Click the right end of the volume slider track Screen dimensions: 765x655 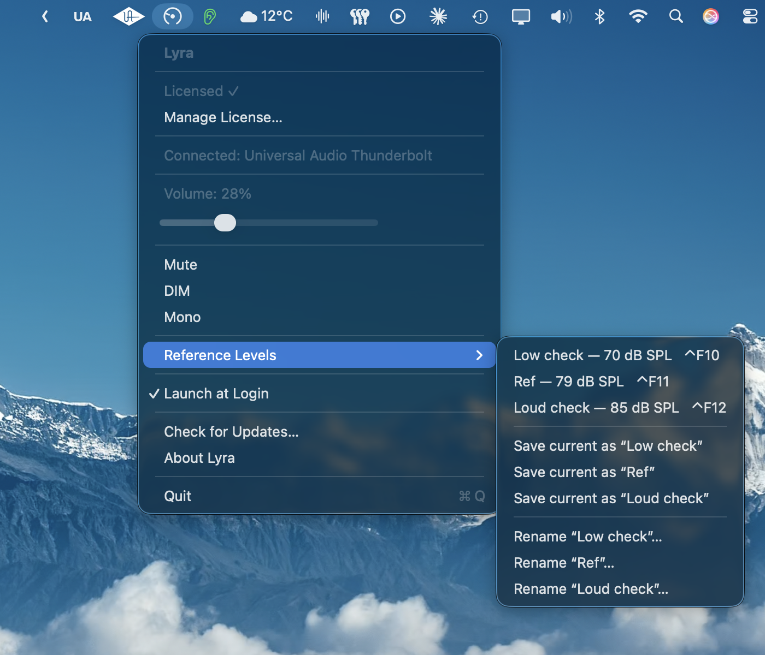(375, 223)
